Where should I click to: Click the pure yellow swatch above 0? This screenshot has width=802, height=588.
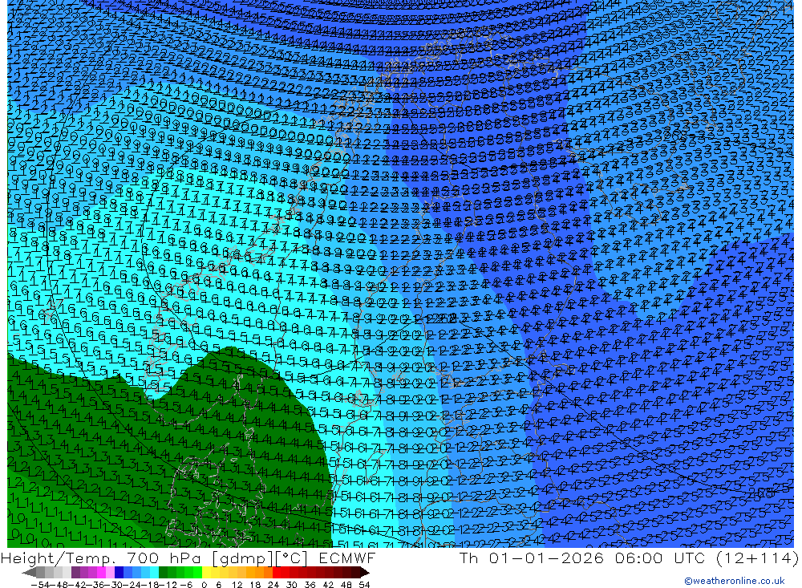(x=206, y=573)
